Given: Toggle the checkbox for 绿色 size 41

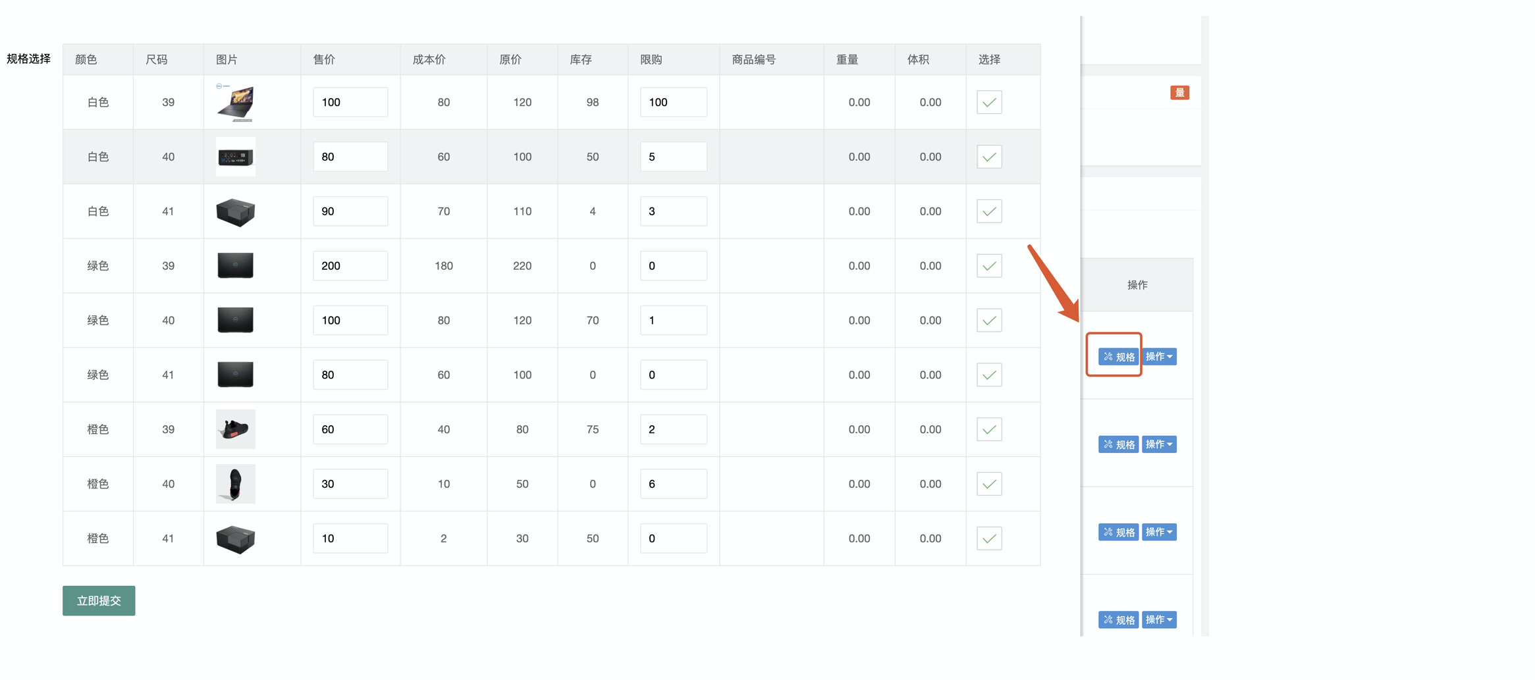Looking at the screenshot, I should (x=988, y=375).
